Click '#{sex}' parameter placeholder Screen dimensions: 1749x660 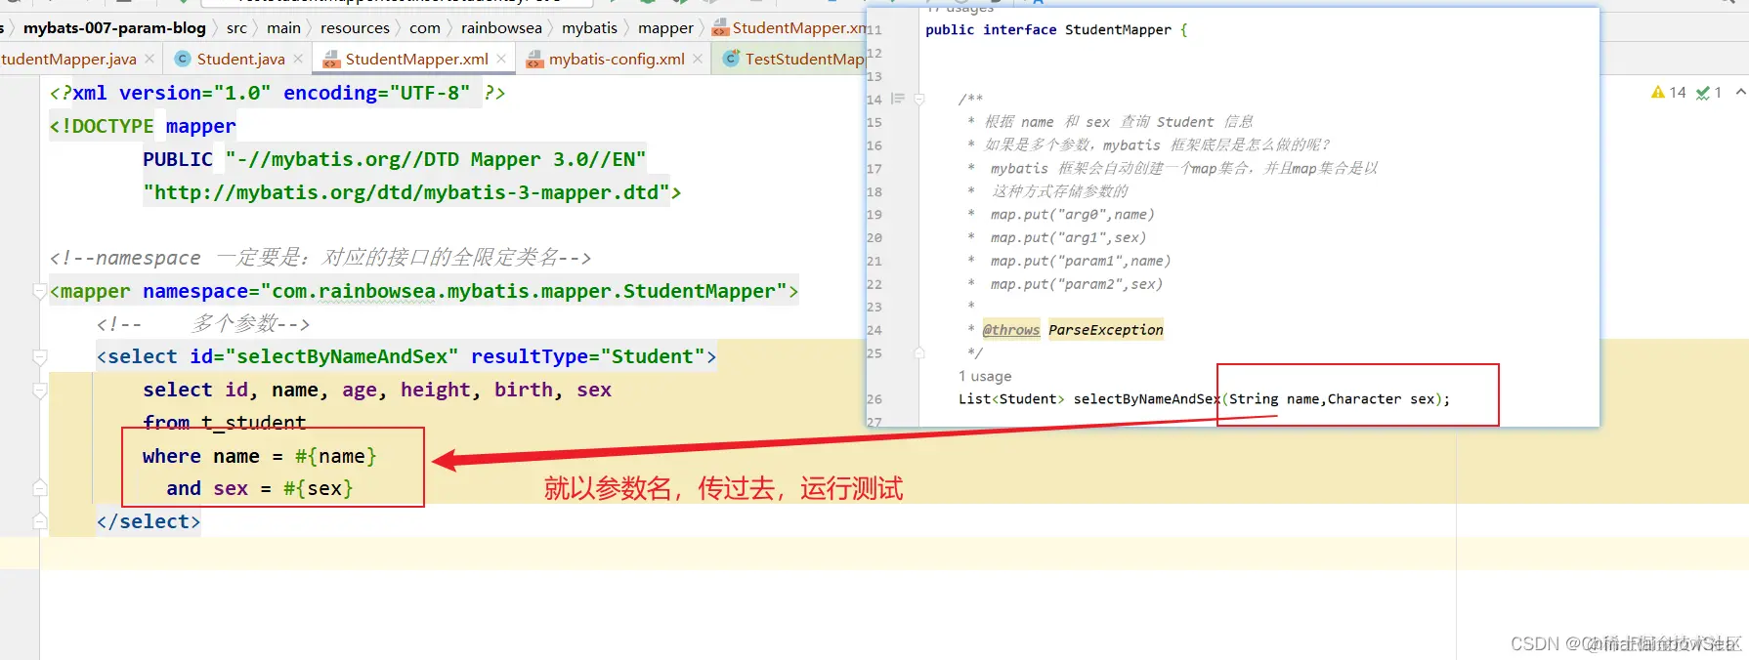(318, 488)
